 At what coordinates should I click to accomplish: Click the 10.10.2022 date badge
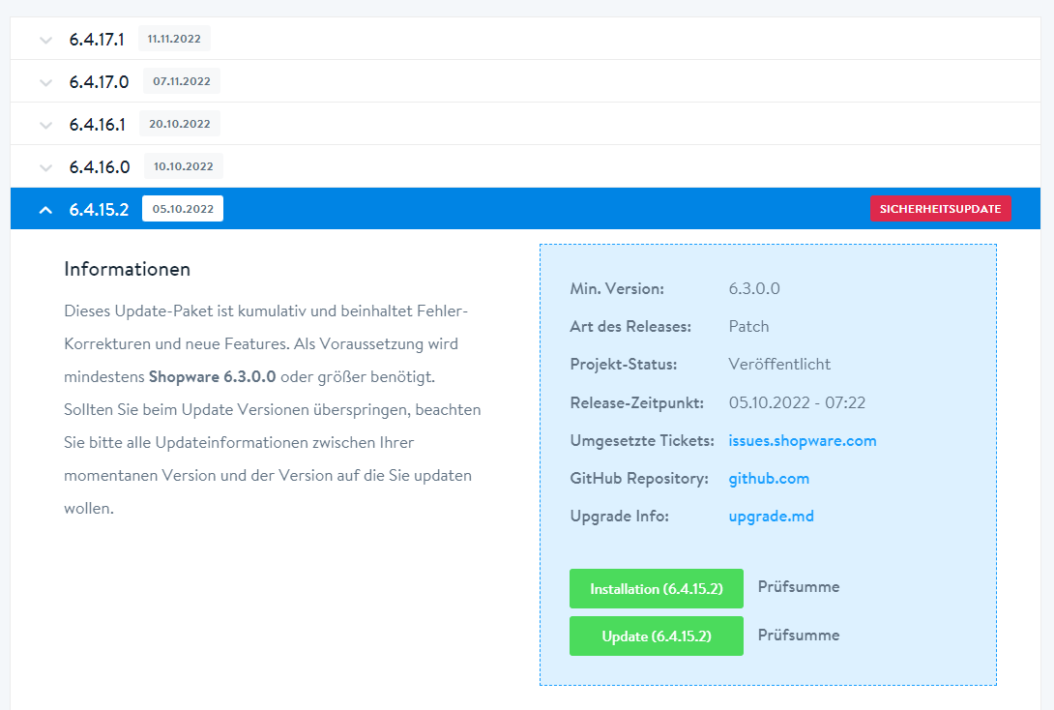pyautogui.click(x=183, y=166)
